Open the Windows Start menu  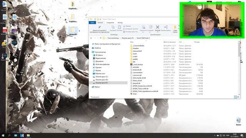(x=3, y=135)
